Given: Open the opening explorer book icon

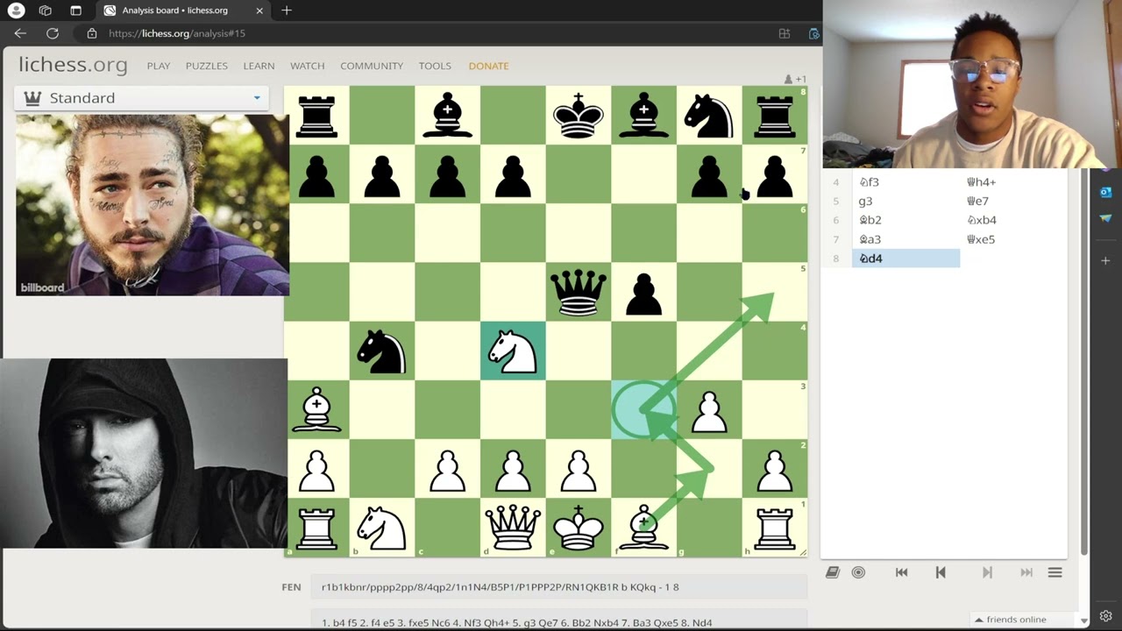Looking at the screenshot, I should pyautogui.click(x=833, y=572).
